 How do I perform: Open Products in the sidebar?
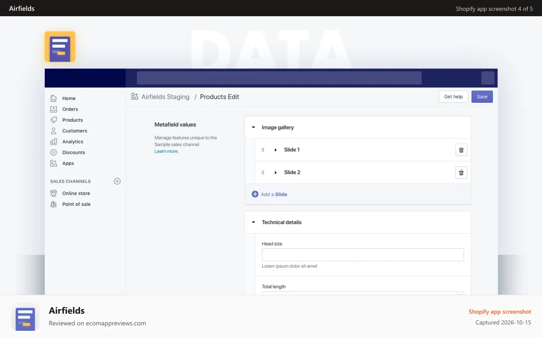pos(73,120)
